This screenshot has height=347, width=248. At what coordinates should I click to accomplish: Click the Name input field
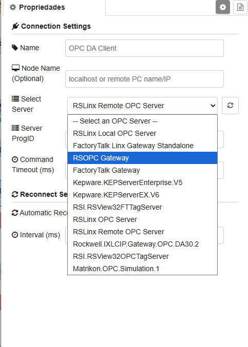pyautogui.click(x=144, y=48)
